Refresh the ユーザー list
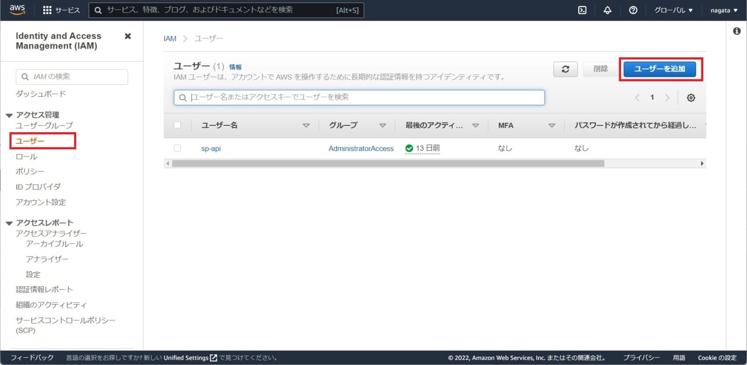Viewport: 747px width, 365px height. [565, 69]
